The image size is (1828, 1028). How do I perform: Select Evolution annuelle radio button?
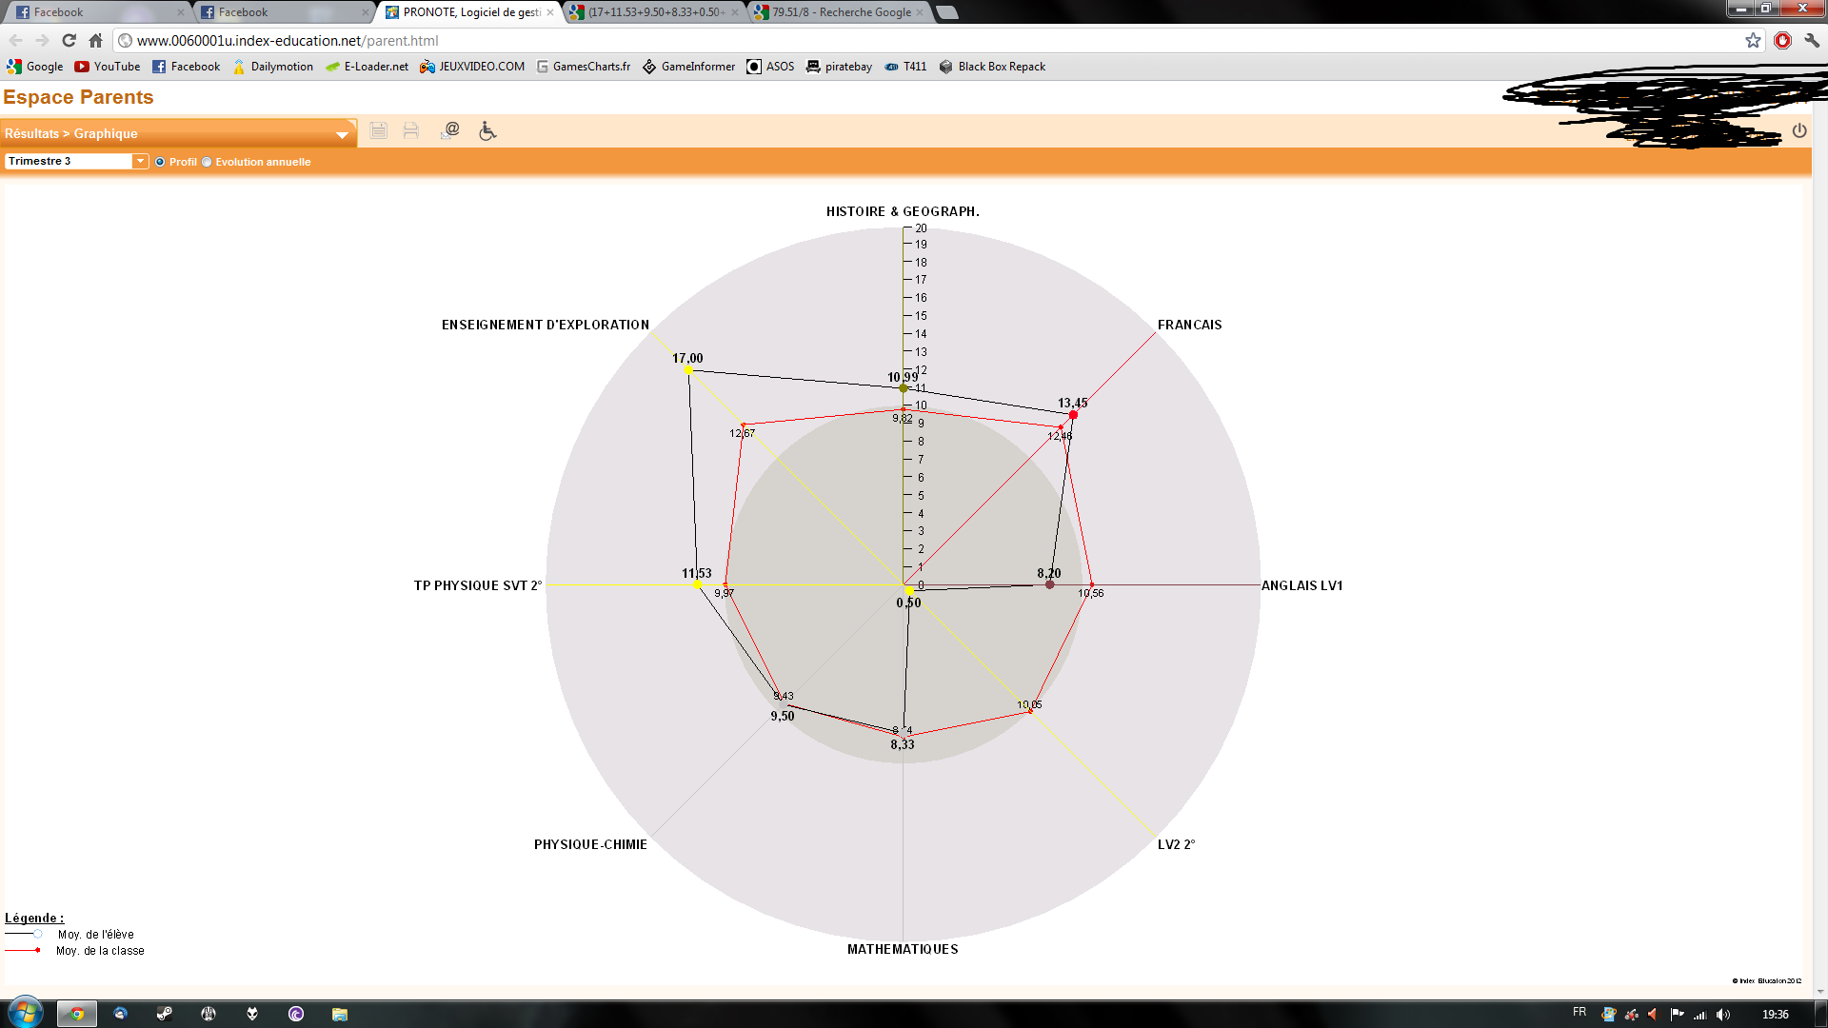click(x=207, y=162)
